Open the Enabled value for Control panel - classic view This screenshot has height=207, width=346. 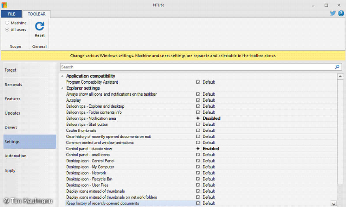(211, 149)
